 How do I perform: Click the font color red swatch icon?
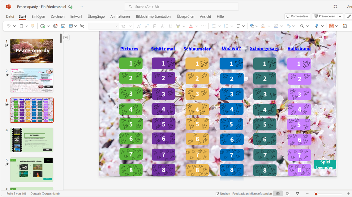(191, 26)
